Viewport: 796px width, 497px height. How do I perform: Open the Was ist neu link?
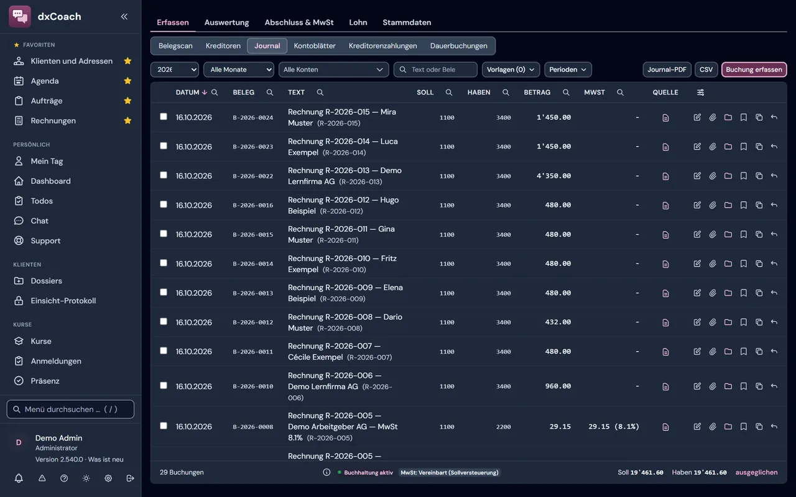click(x=106, y=459)
